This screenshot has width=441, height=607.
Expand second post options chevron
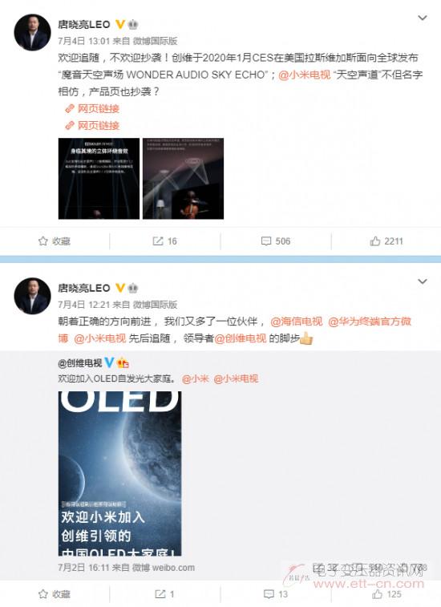pos(422,281)
